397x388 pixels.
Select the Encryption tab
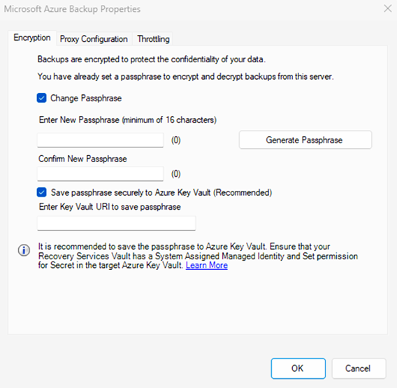point(32,38)
